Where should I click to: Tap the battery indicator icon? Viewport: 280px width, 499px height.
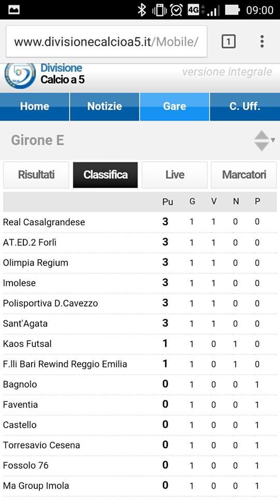click(x=233, y=10)
